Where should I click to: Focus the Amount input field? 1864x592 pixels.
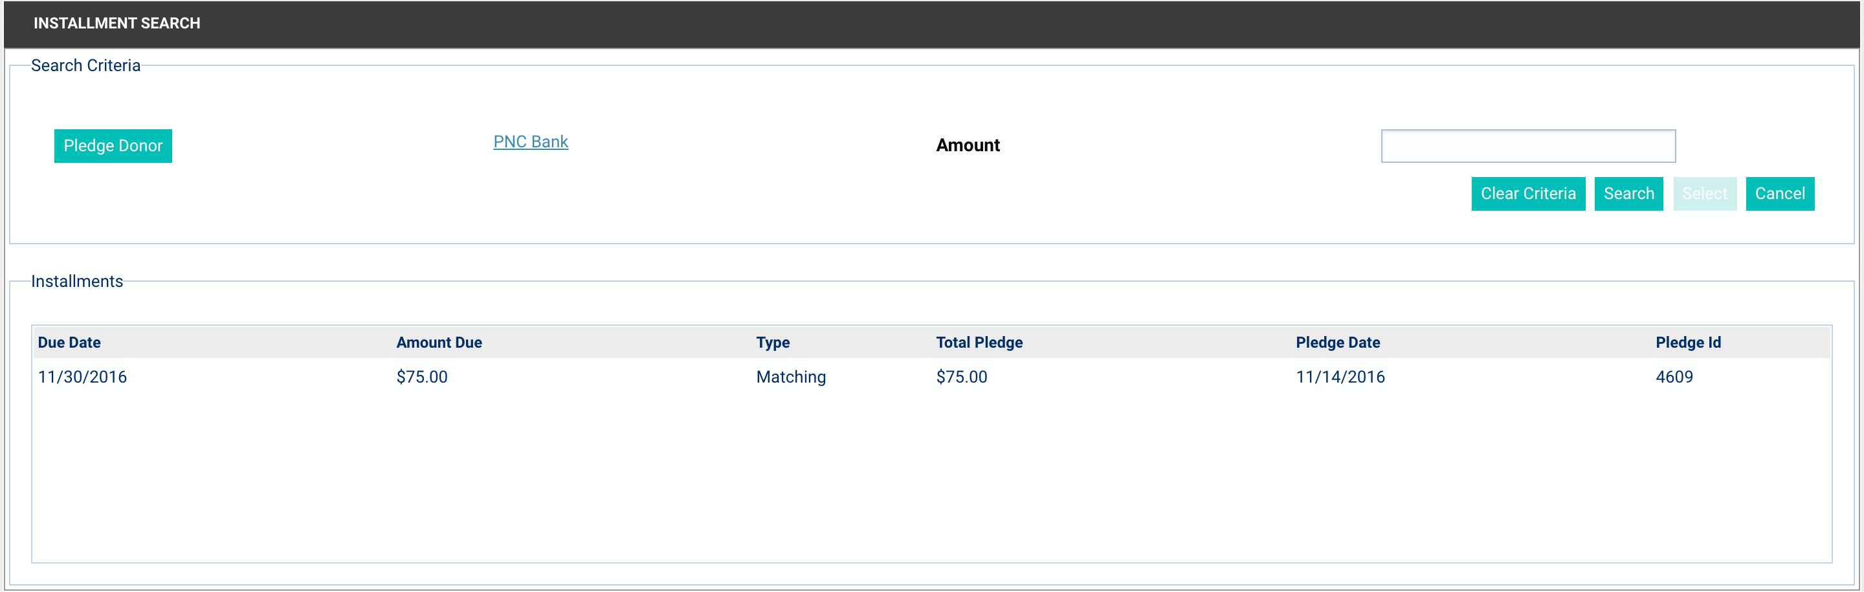click(1528, 146)
